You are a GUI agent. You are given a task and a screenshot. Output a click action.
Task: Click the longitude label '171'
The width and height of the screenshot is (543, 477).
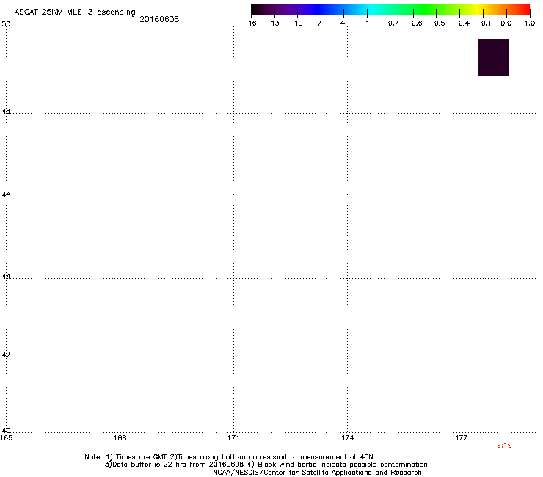click(x=233, y=438)
